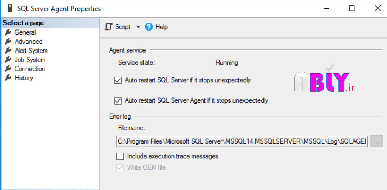Click the Service state label
The image size is (387, 190).
pos(136,63)
